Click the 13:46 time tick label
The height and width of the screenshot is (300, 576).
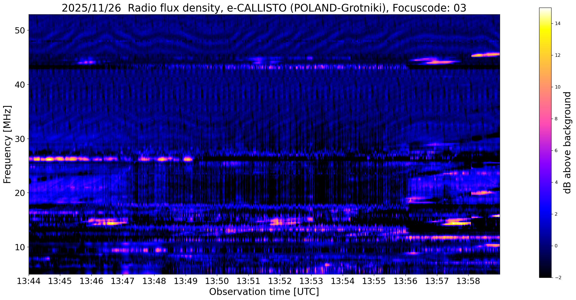point(91,281)
